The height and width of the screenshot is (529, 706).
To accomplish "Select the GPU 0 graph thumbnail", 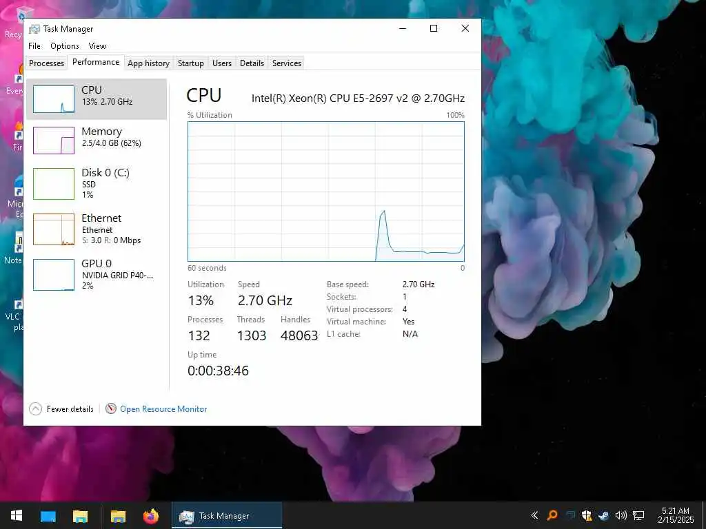I will tap(54, 275).
